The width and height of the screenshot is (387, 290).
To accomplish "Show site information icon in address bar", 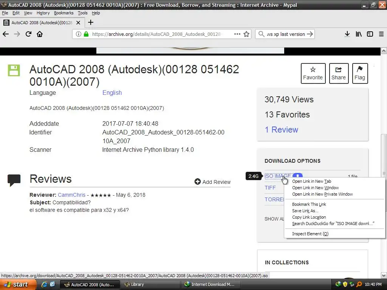I will pyautogui.click(x=79, y=34).
